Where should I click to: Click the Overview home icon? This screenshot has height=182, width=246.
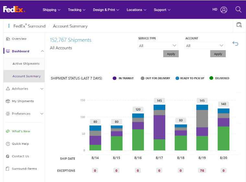(x=8, y=39)
